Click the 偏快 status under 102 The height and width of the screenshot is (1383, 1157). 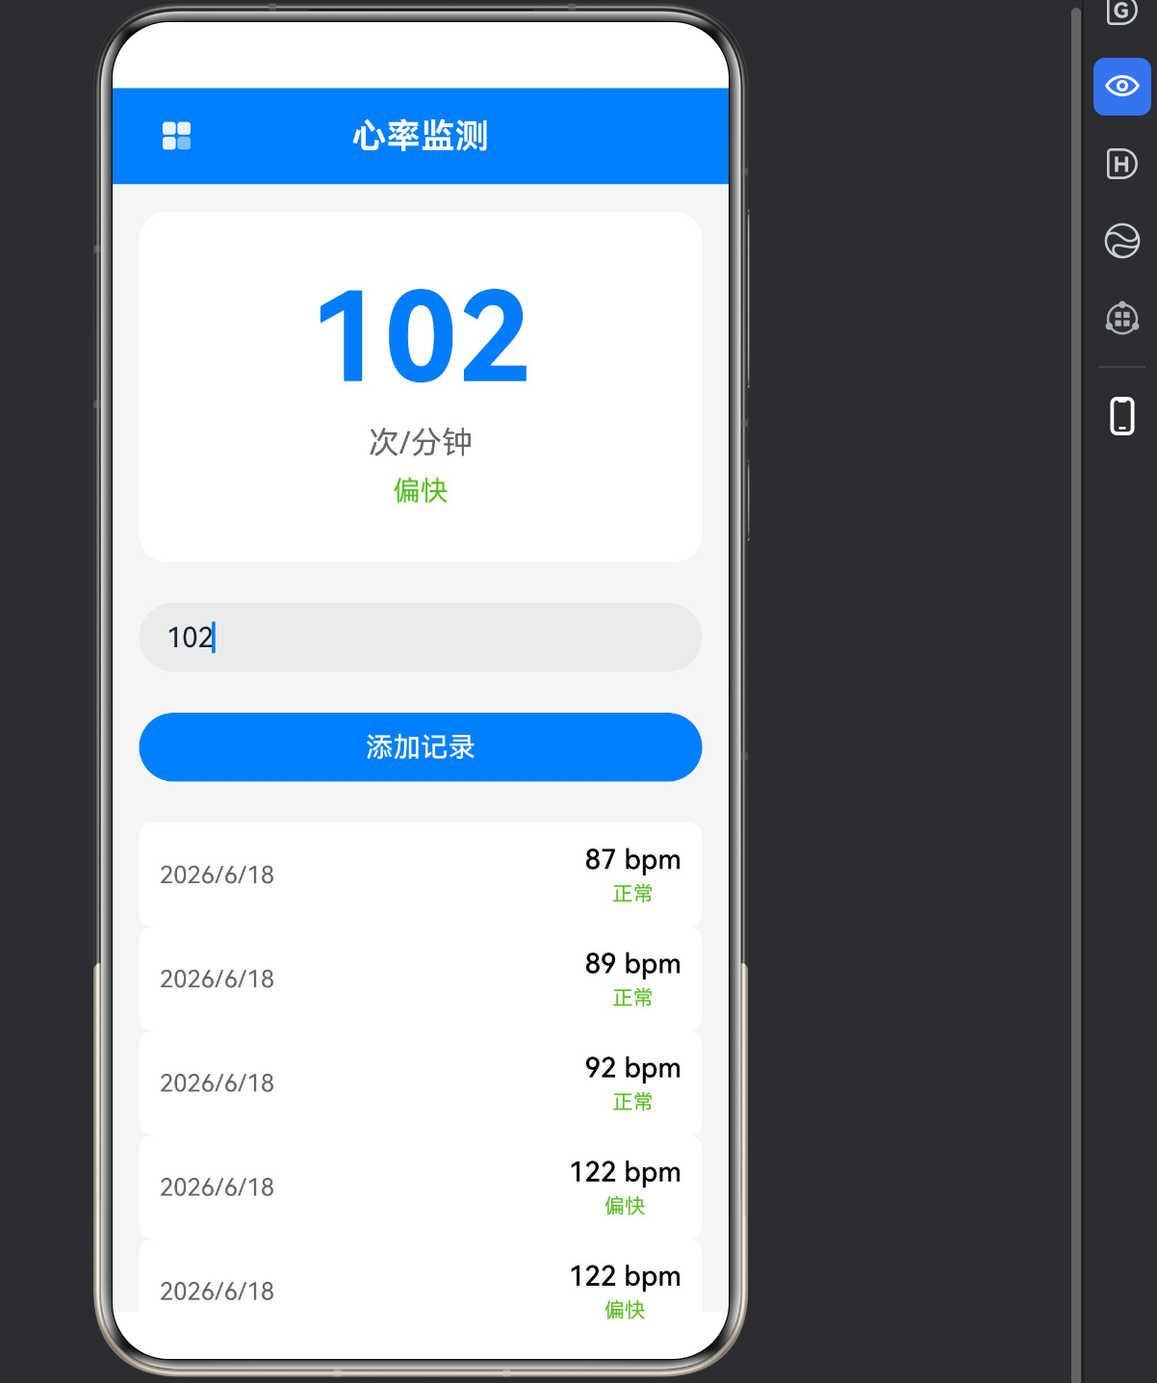(421, 490)
